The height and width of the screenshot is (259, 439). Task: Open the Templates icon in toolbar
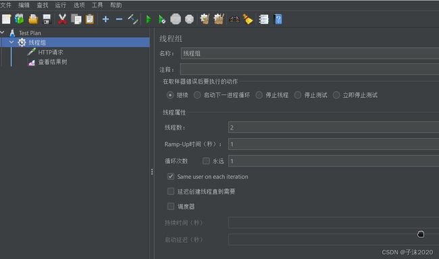click(x=20, y=19)
